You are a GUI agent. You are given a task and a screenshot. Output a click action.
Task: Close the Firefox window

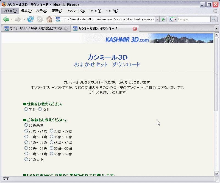pyautogui.click(x=215, y=5)
